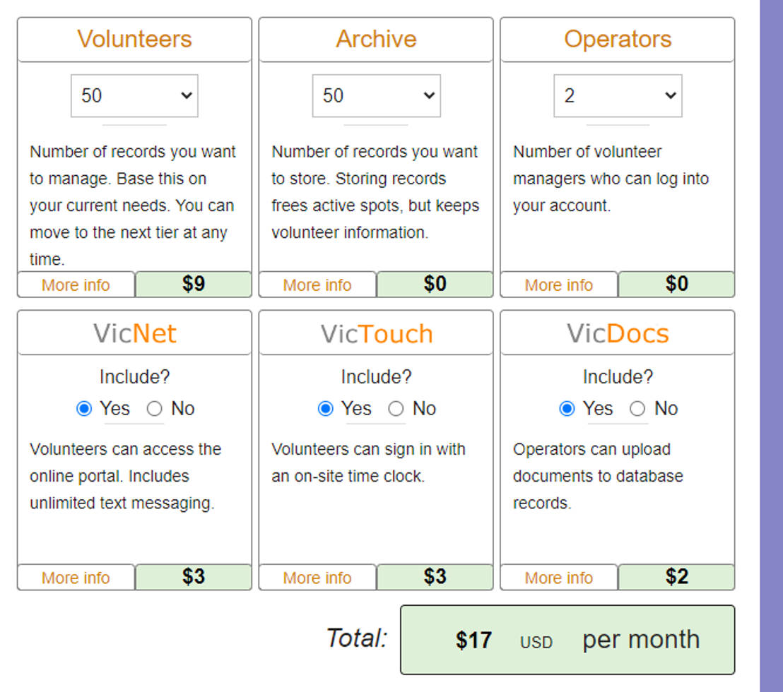Open More info for Volunteers
This screenshot has width=783, height=692.
click(x=76, y=285)
